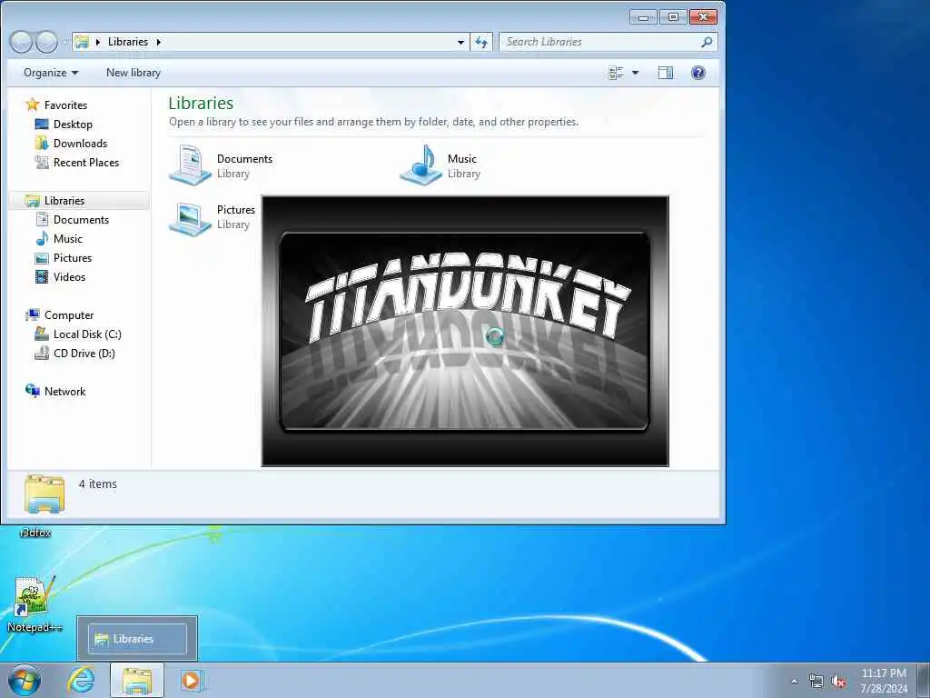This screenshot has height=698, width=930.
Task: Click the muted volume tray icon
Action: (x=838, y=681)
